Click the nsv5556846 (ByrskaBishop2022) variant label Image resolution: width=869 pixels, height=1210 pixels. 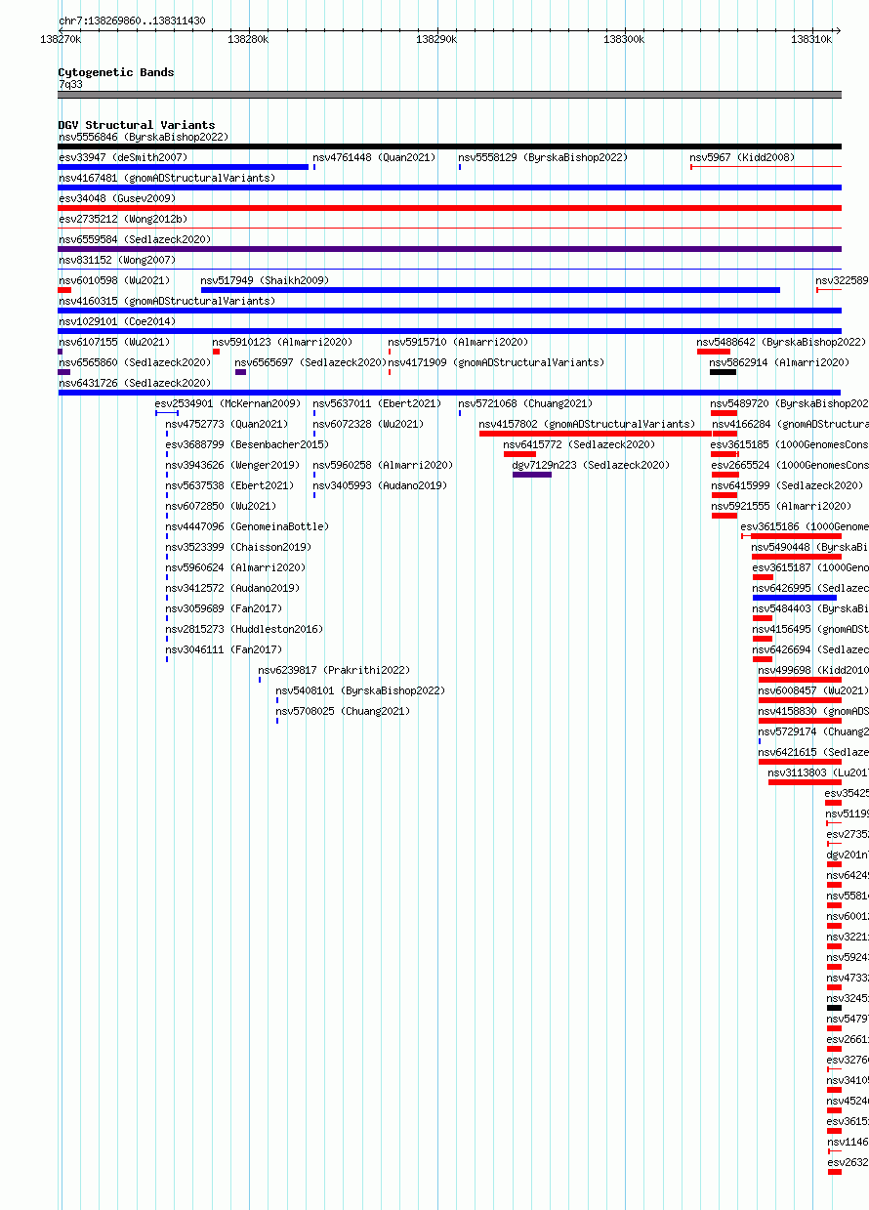(x=144, y=138)
